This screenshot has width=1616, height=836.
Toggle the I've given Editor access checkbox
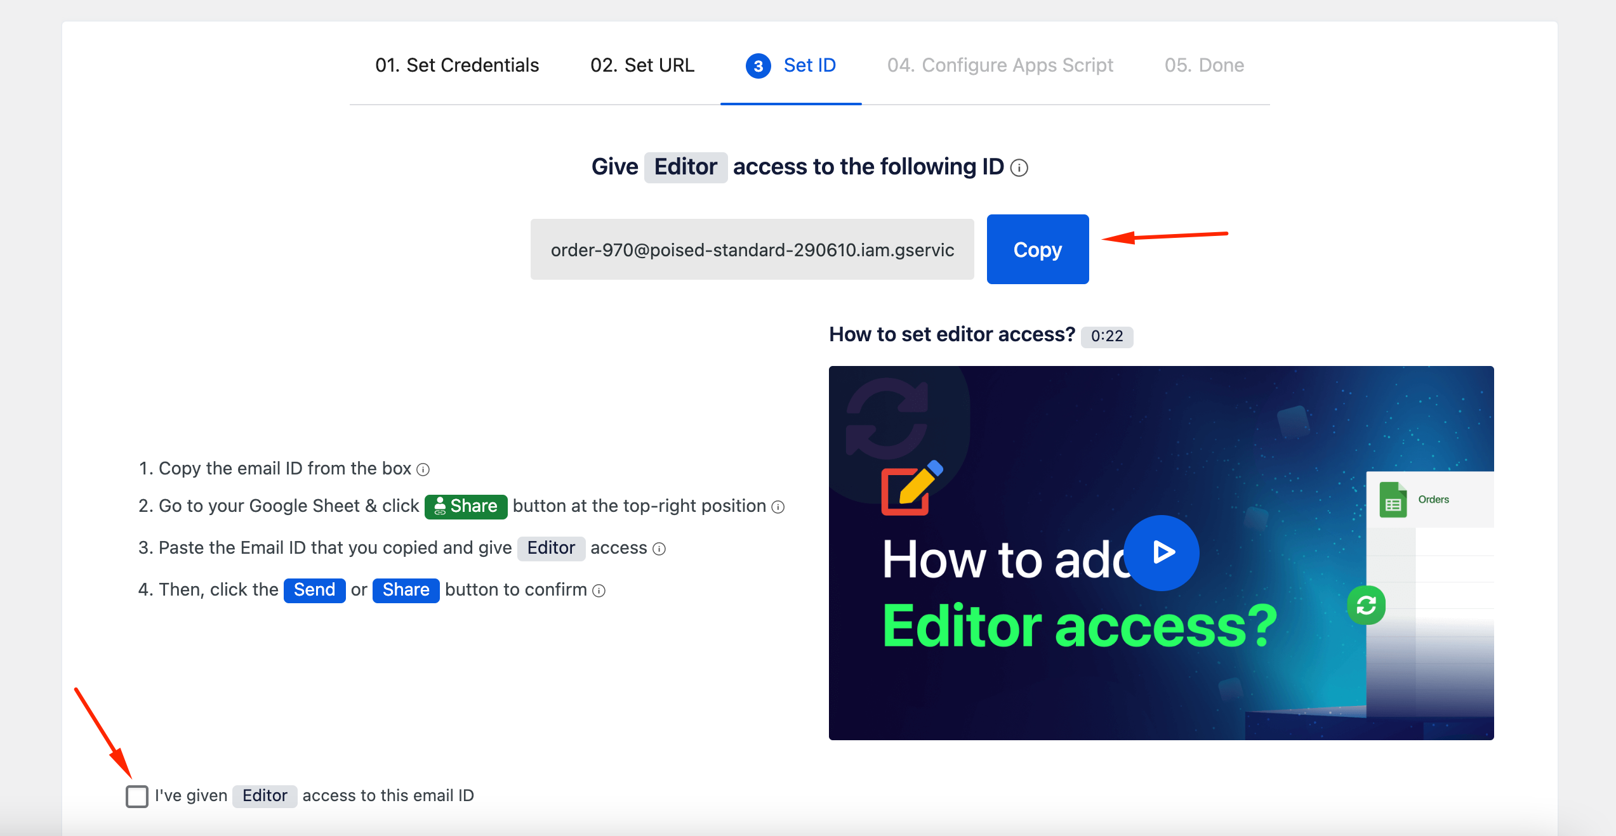tap(135, 795)
